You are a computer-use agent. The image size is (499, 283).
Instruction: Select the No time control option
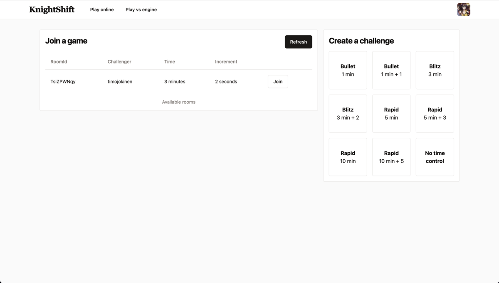(x=435, y=157)
